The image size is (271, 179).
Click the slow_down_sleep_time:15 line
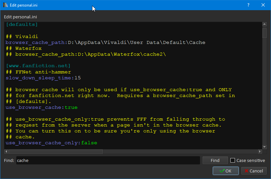[x=43, y=78]
